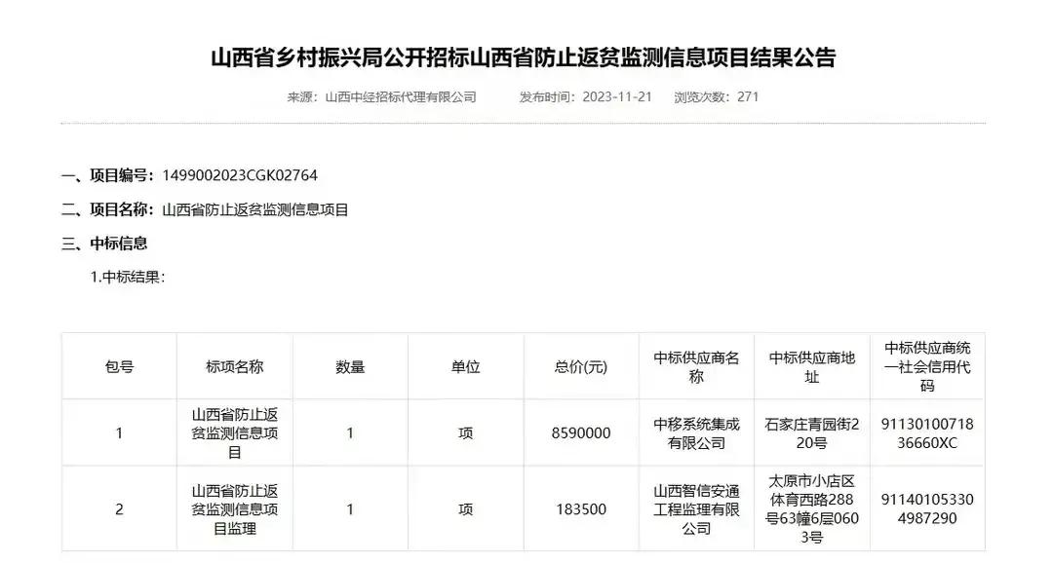Click total price 8590000 cell
Screen dimensions: 1053x563
click(581, 433)
